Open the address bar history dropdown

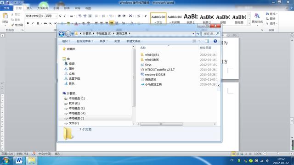[x=193, y=33]
